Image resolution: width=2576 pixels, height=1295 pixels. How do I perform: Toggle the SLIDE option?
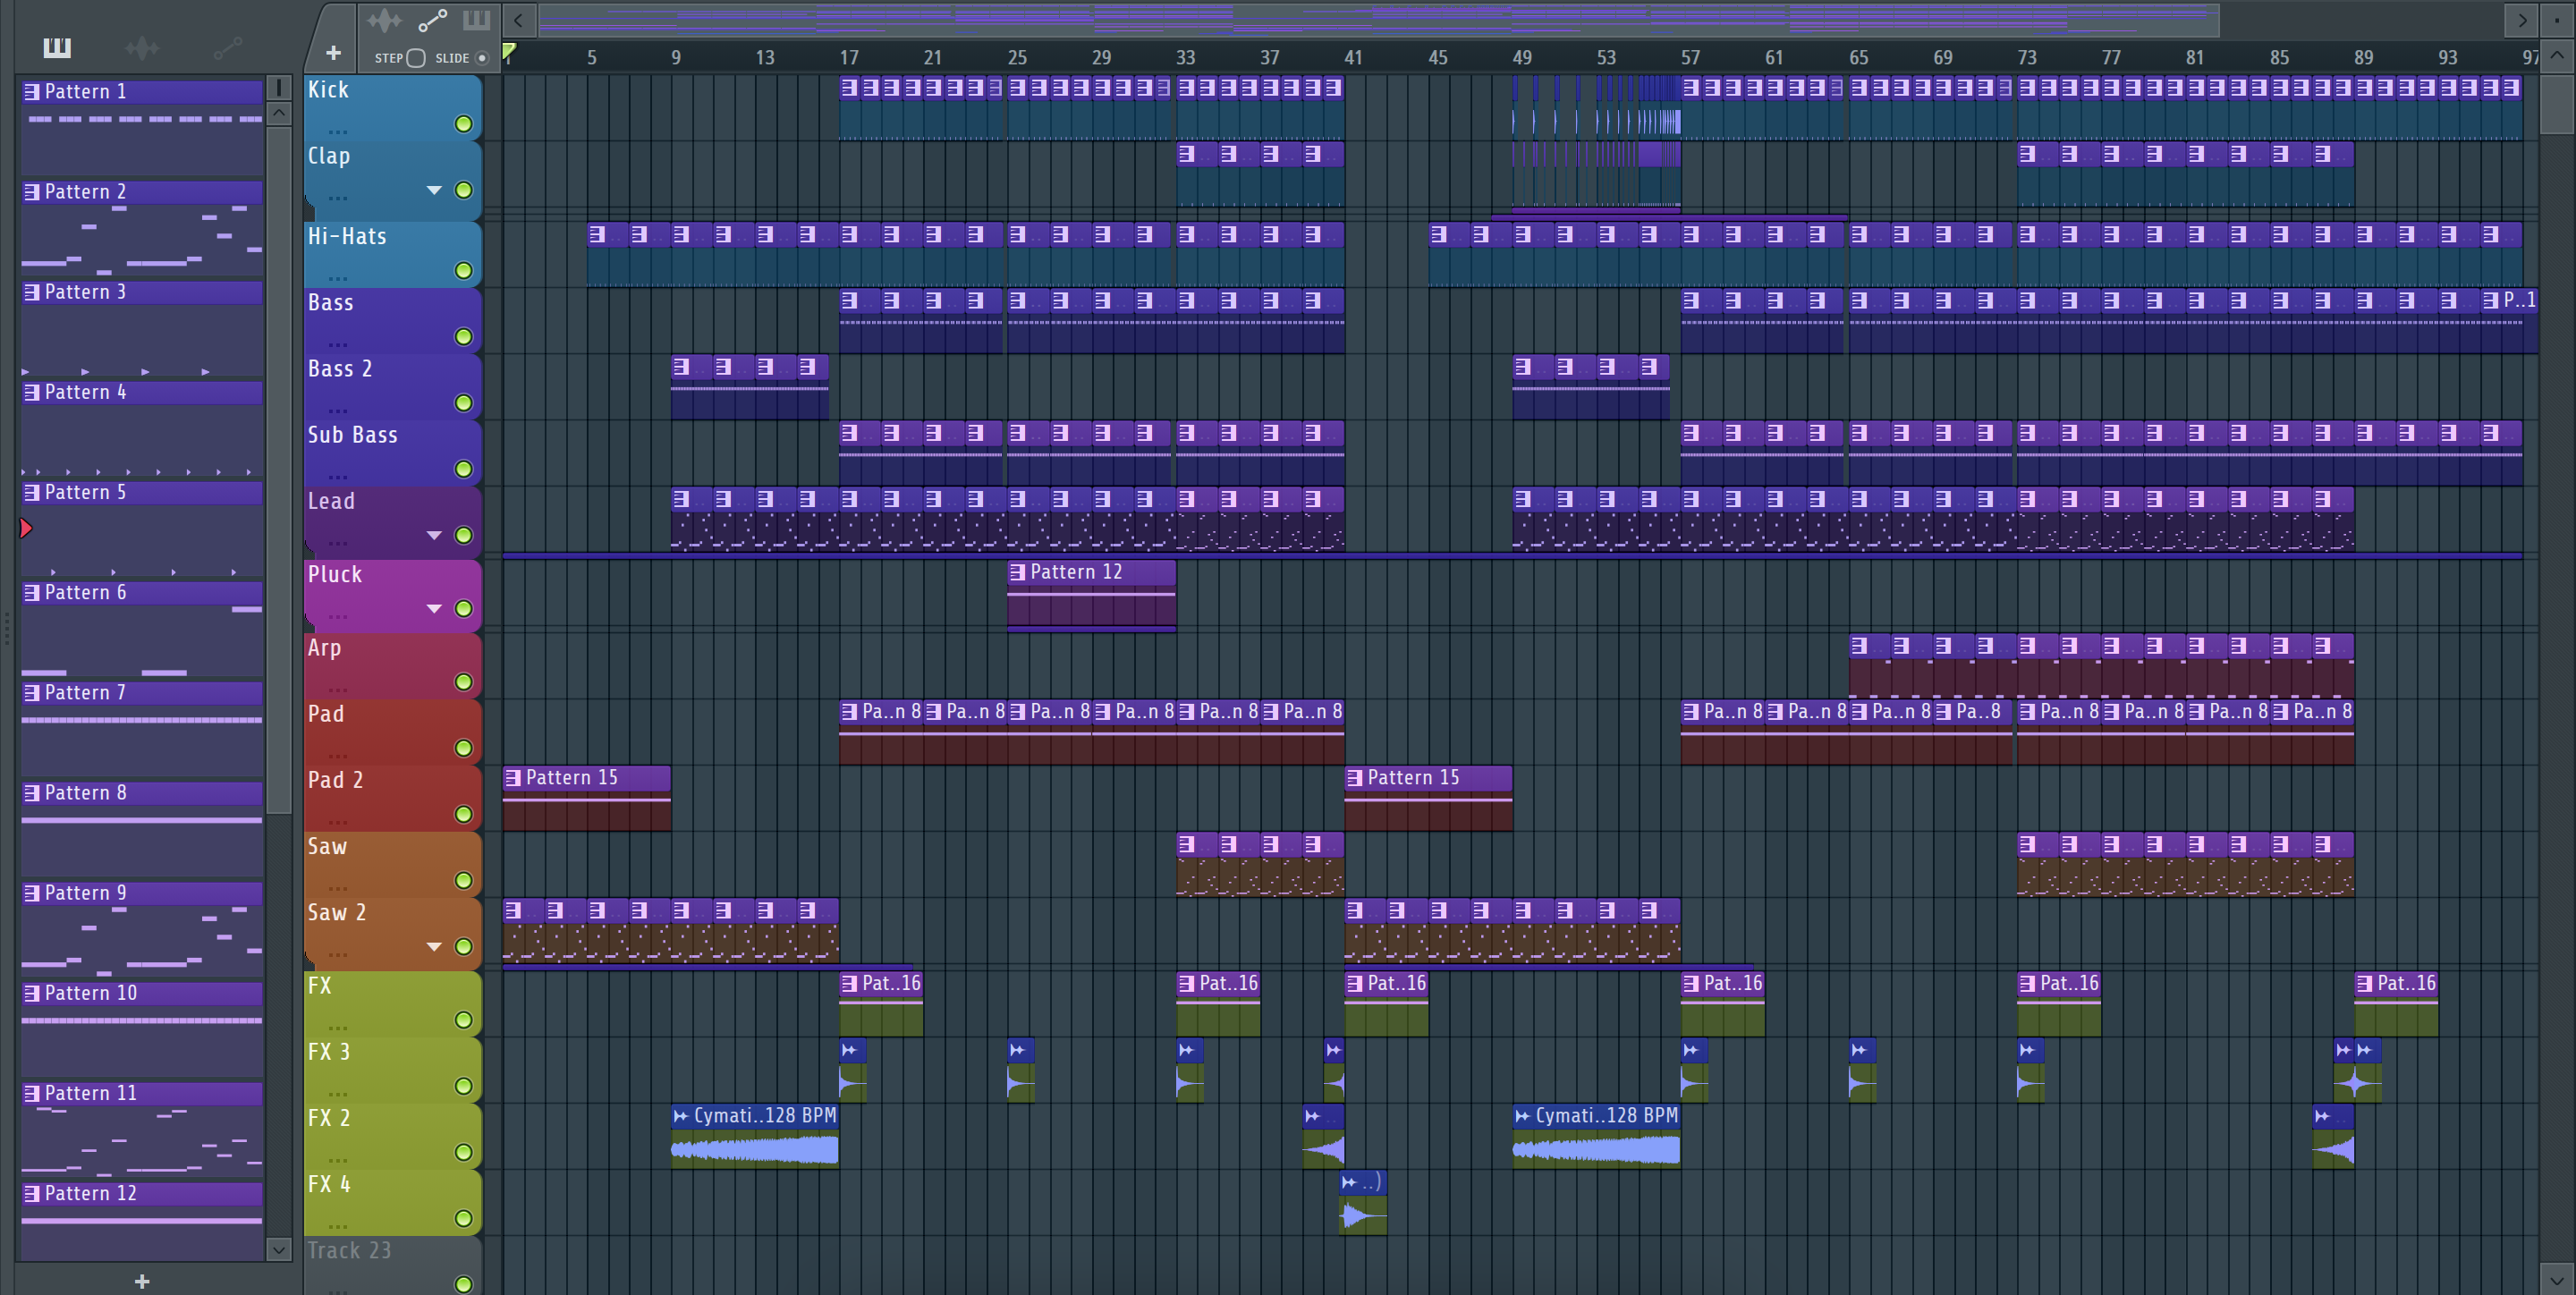point(482,58)
